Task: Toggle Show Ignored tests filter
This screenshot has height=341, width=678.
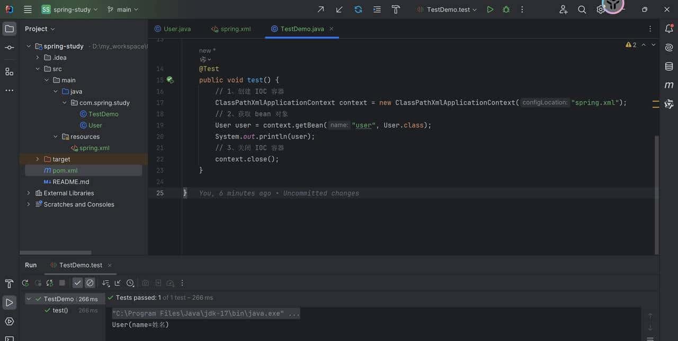Action: click(90, 283)
